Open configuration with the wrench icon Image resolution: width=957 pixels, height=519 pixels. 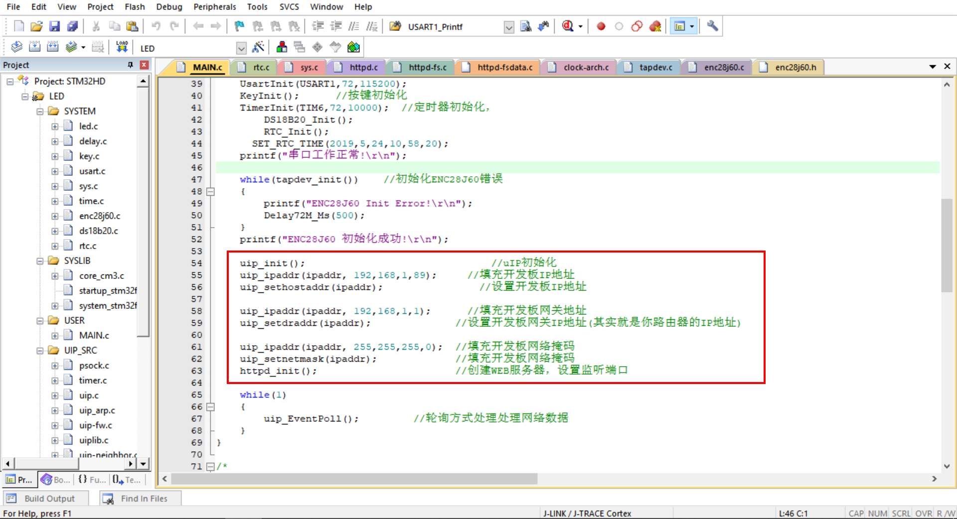(712, 26)
